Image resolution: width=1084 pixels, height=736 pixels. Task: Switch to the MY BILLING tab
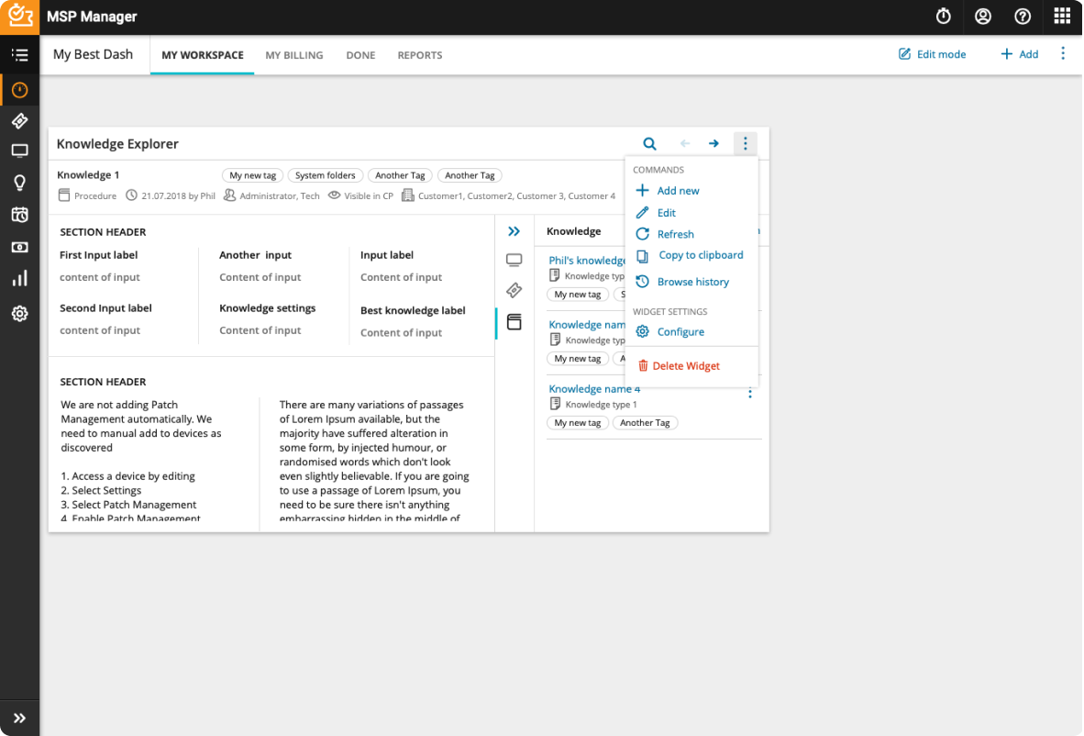coord(293,55)
